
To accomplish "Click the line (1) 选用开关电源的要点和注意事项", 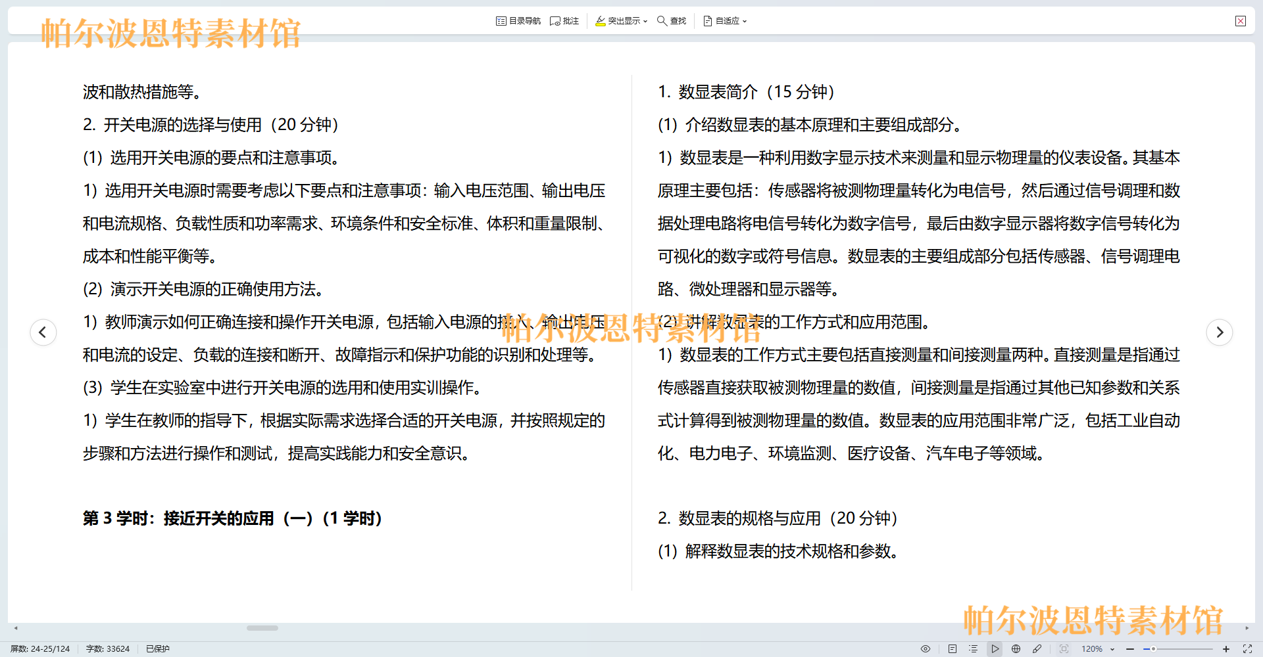I will (212, 158).
